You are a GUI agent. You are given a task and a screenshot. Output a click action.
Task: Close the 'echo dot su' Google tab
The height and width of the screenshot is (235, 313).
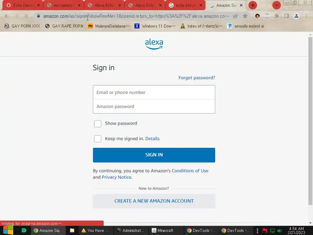pyautogui.click(x=201, y=6)
